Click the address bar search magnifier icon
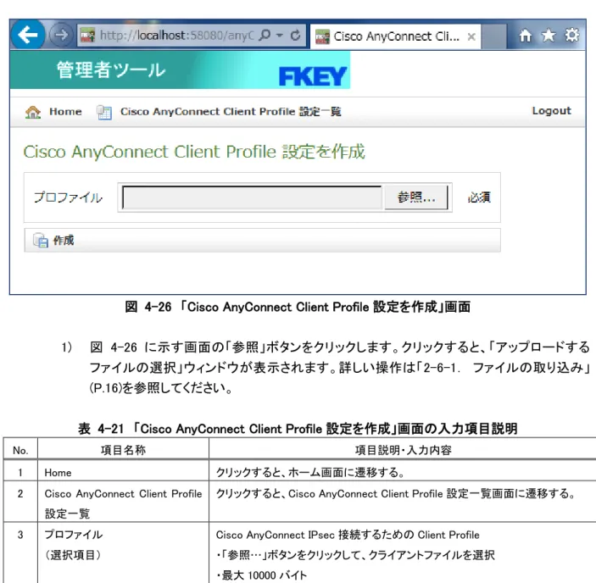 265,36
